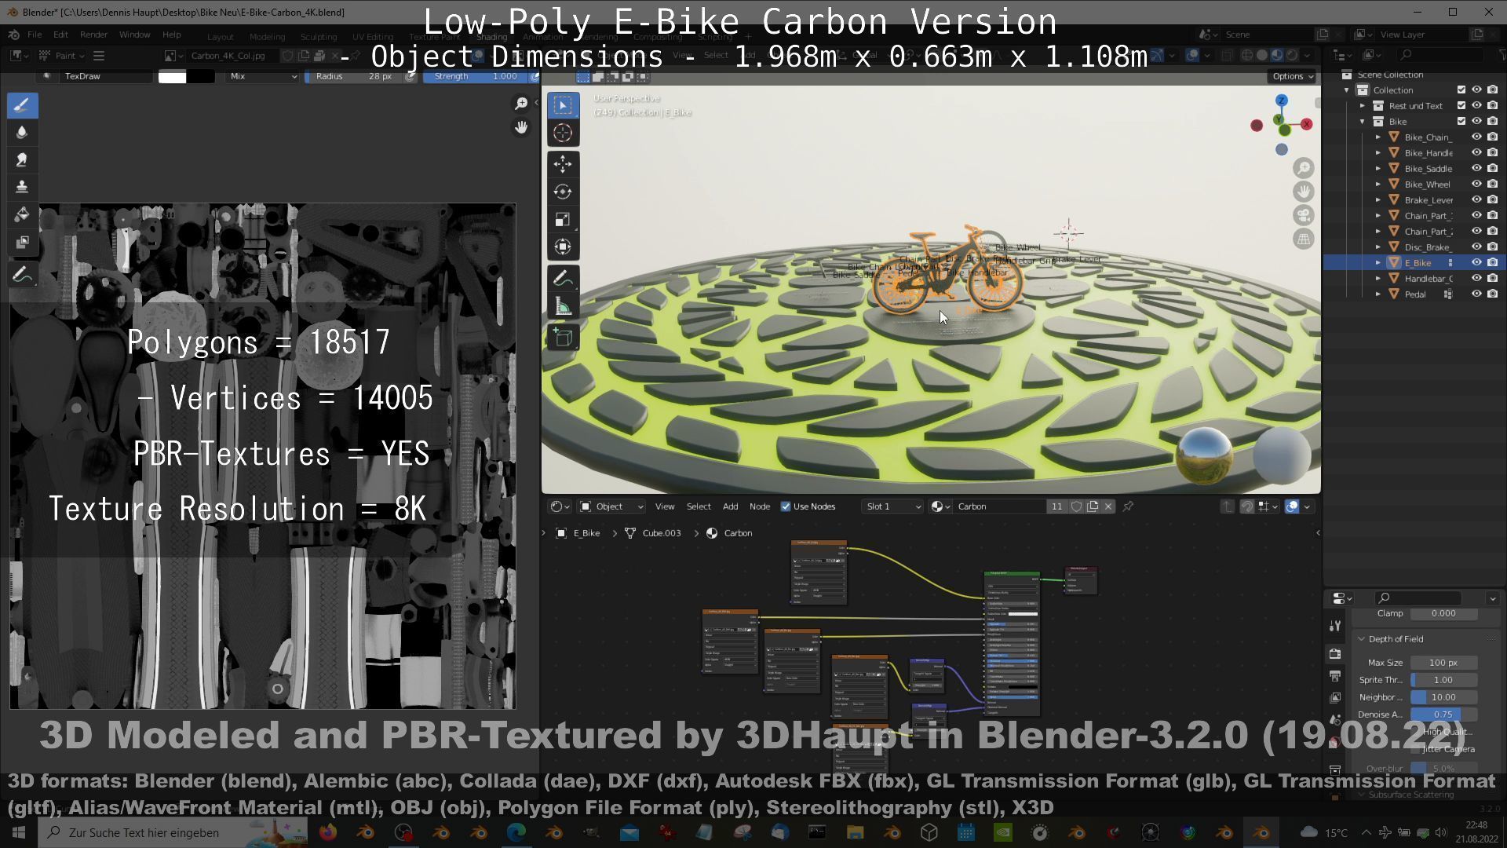Expand the Rest und Text collection
1507x848 pixels.
click(1363, 105)
